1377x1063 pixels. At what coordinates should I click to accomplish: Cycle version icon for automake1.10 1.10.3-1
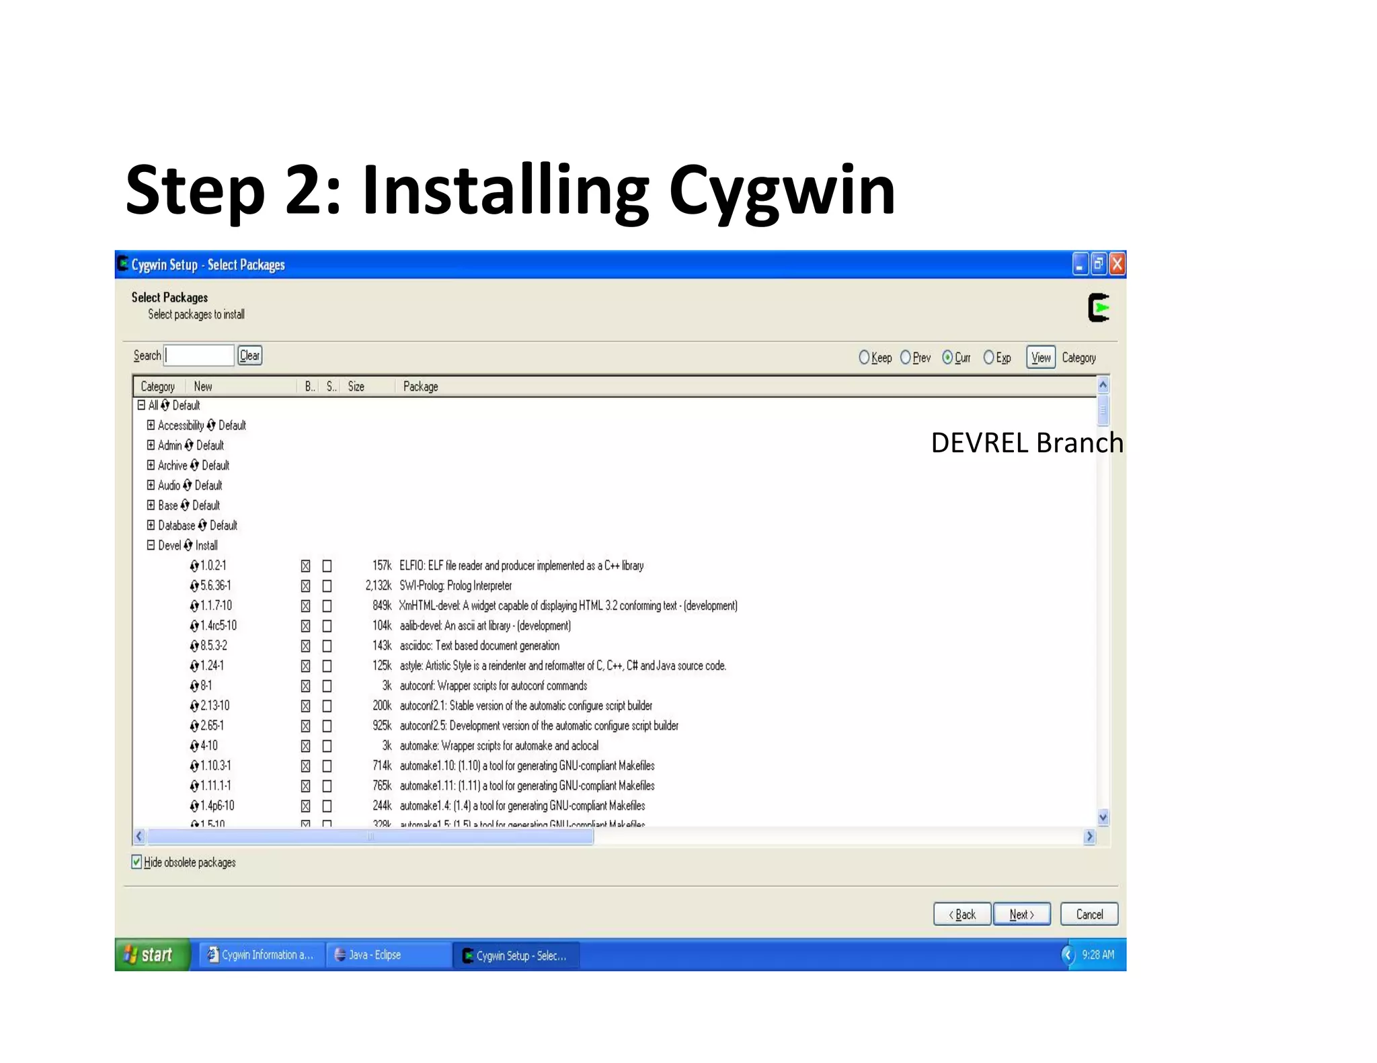[194, 766]
